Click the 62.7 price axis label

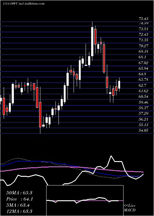click(143, 85)
